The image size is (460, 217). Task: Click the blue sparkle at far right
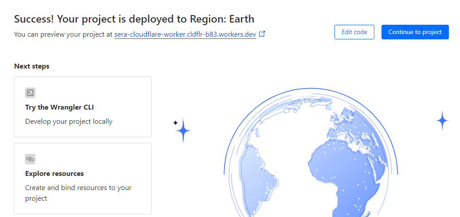(x=442, y=121)
